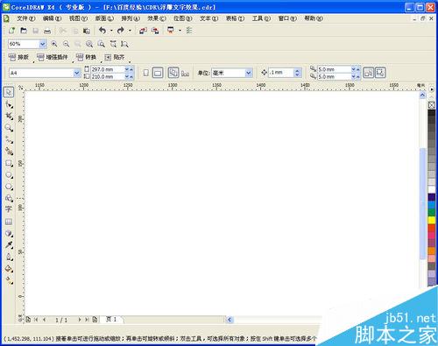Expand the Application launcher dropdown arrow
The image size is (438, 346).
pos(180,31)
